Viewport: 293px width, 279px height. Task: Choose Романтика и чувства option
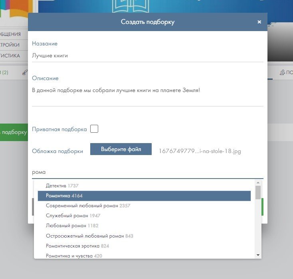pyautogui.click(x=144, y=255)
